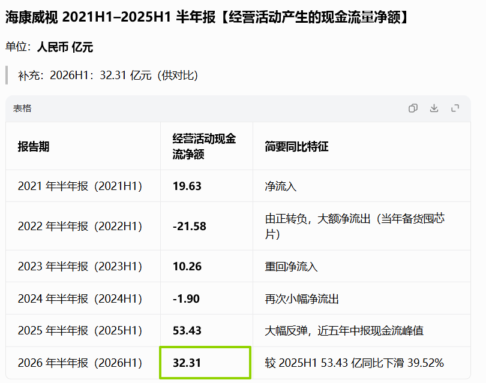Click the 2022 年半年报（2022H1）row label
486x383 pixels.
tap(80, 227)
